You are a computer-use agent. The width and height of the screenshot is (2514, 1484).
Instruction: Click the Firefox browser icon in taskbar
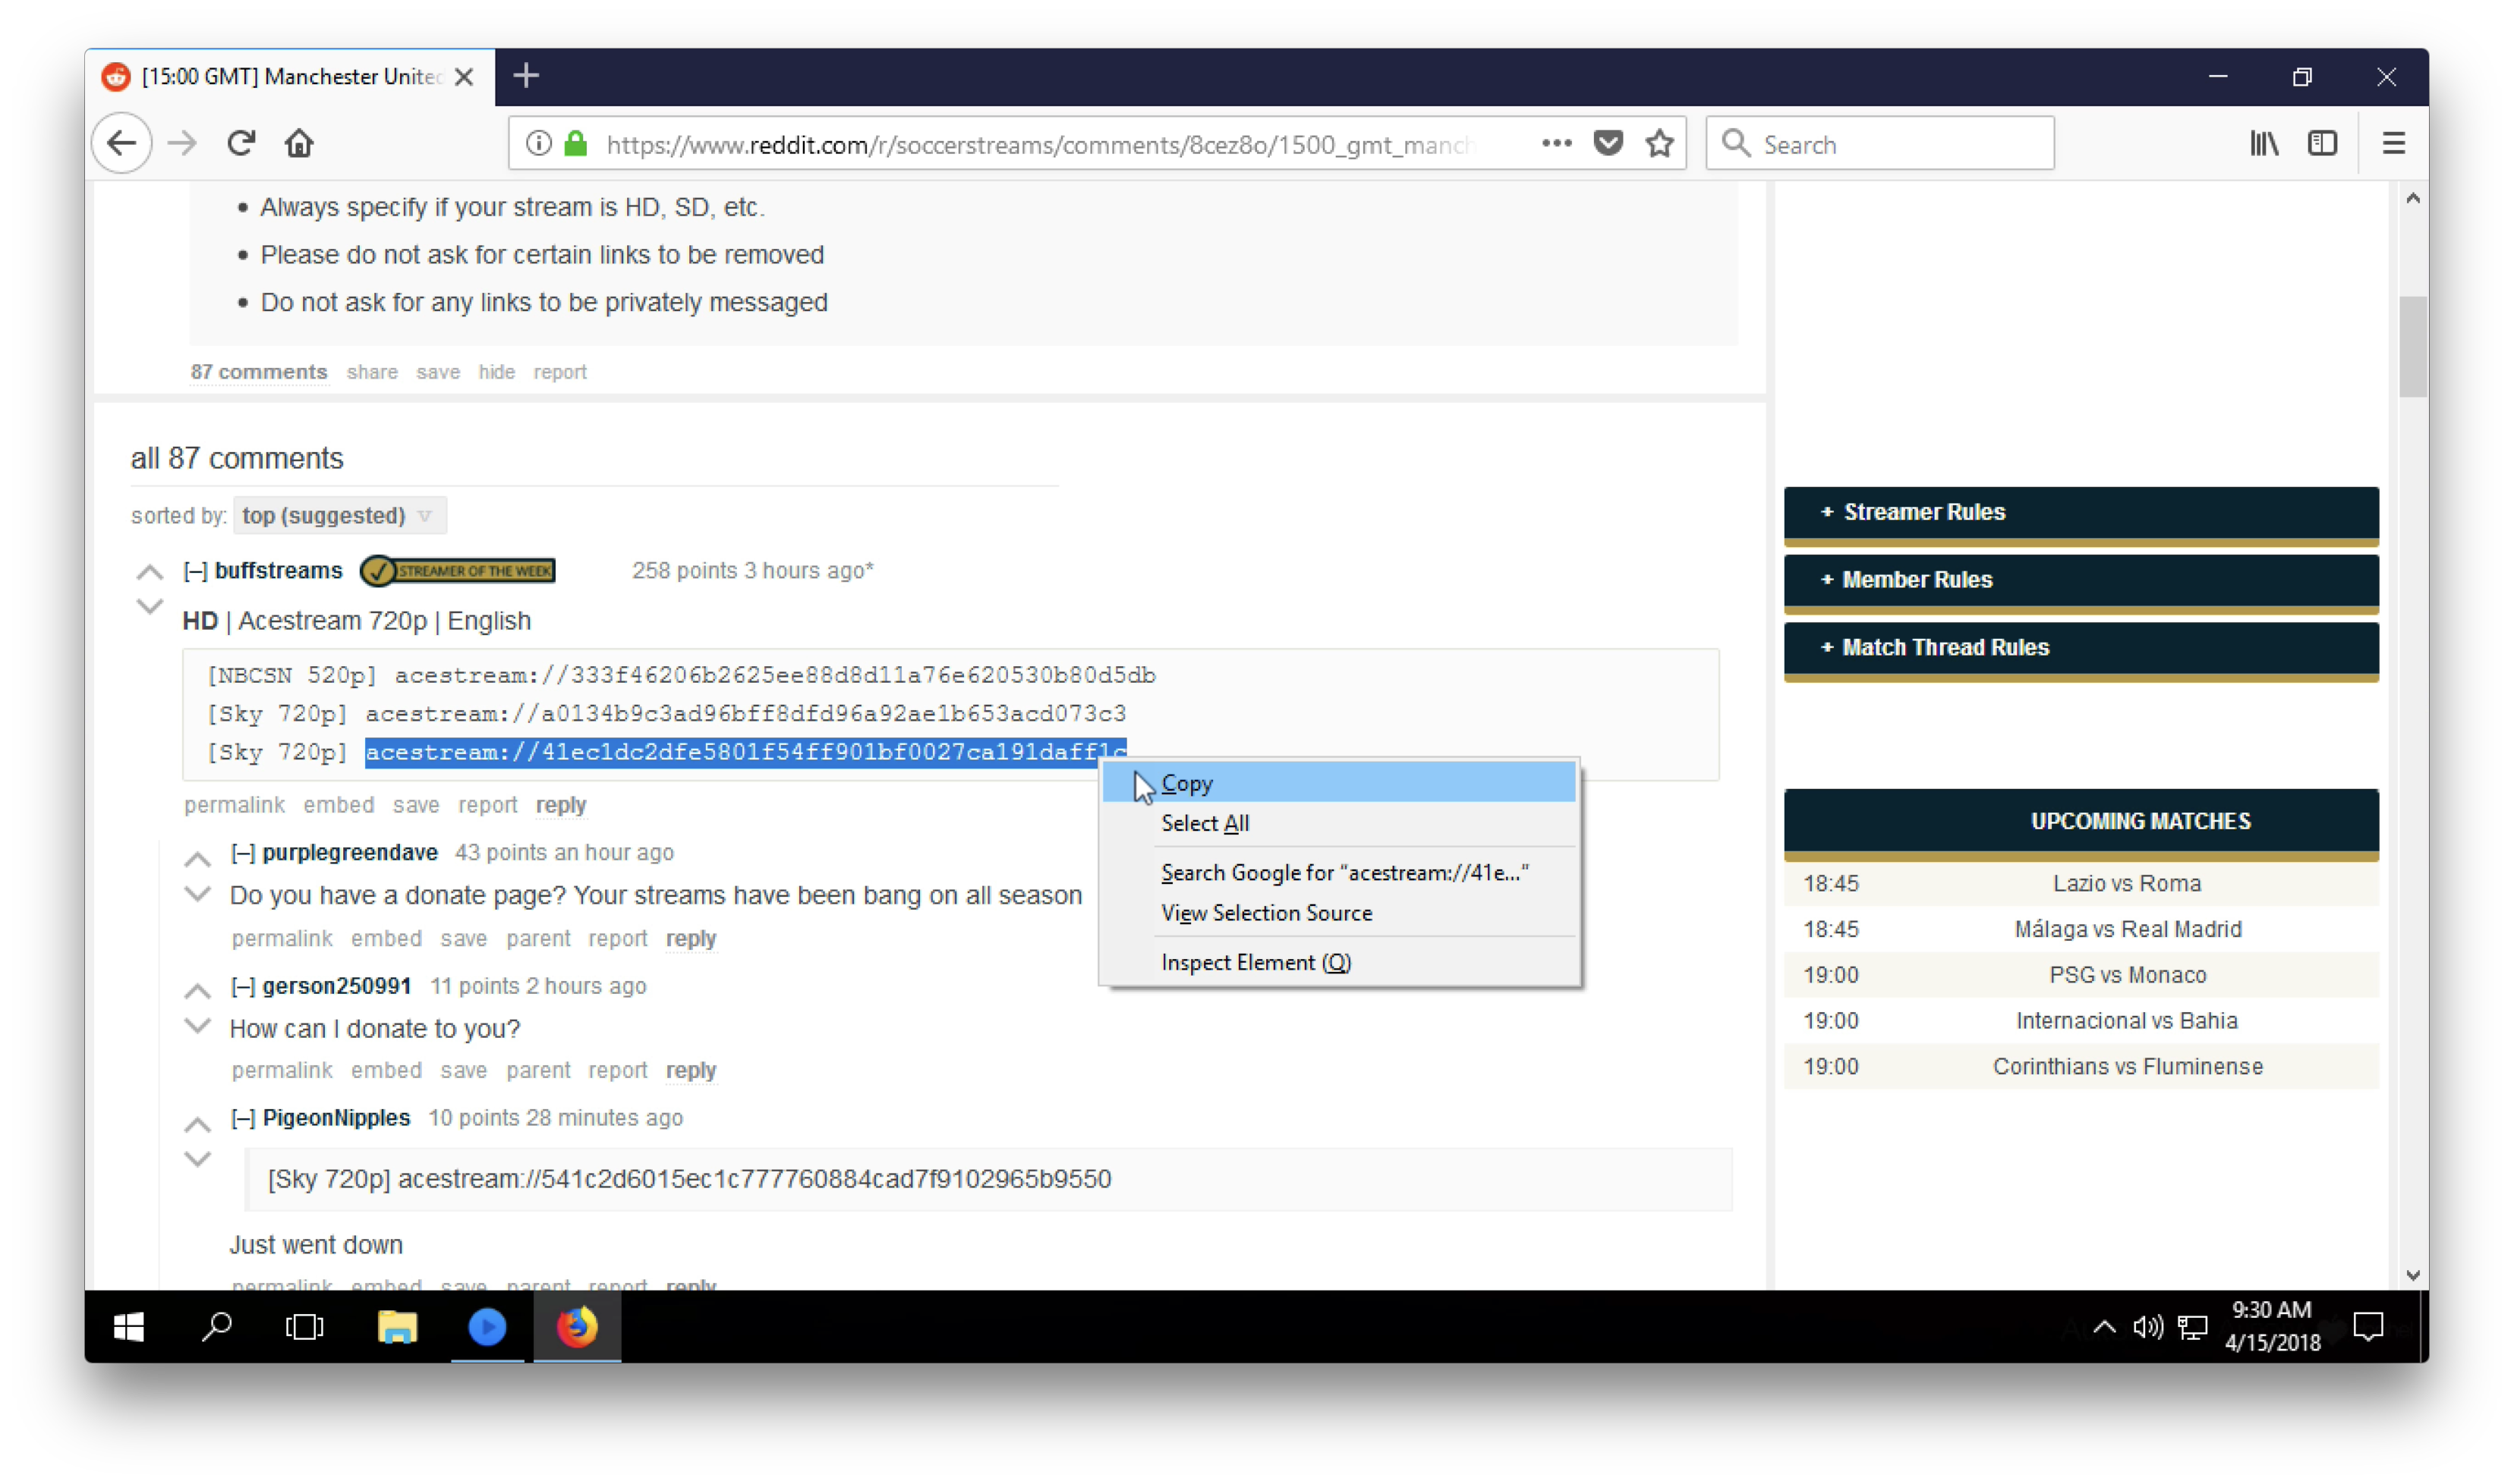(576, 1327)
